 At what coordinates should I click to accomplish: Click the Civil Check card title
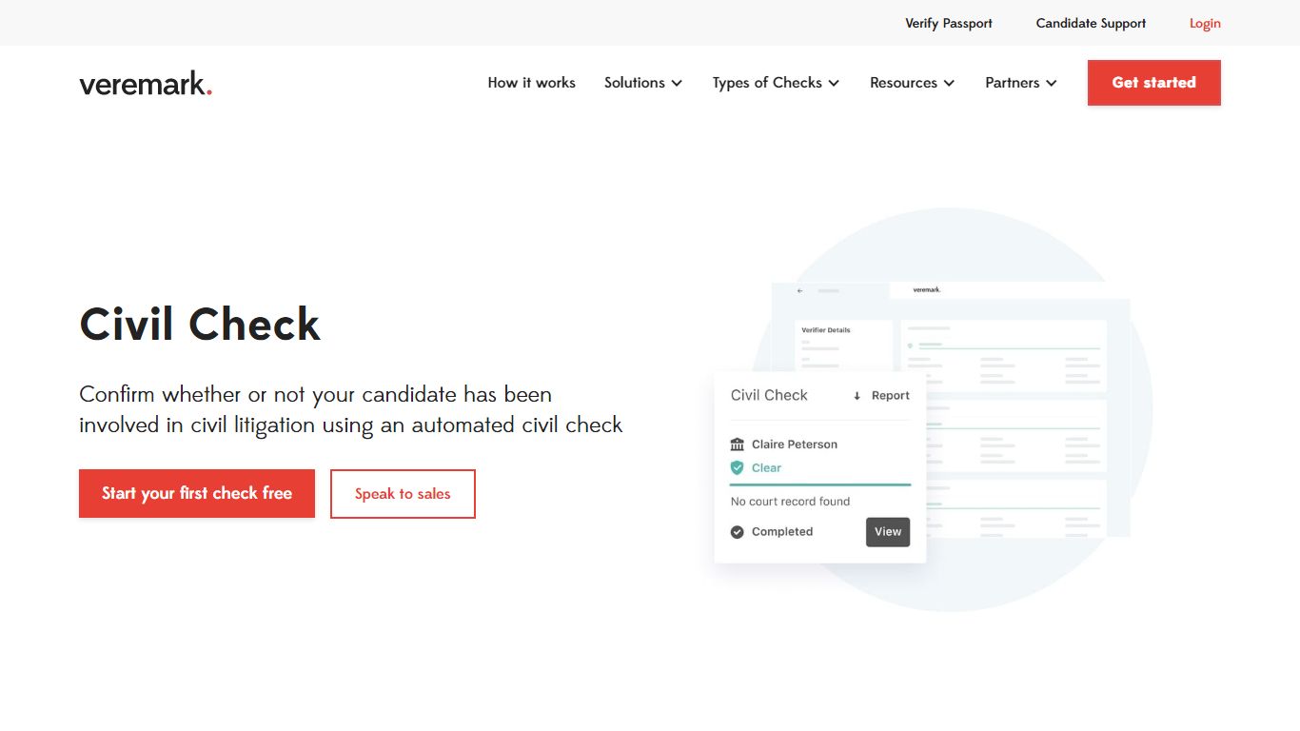(x=769, y=395)
